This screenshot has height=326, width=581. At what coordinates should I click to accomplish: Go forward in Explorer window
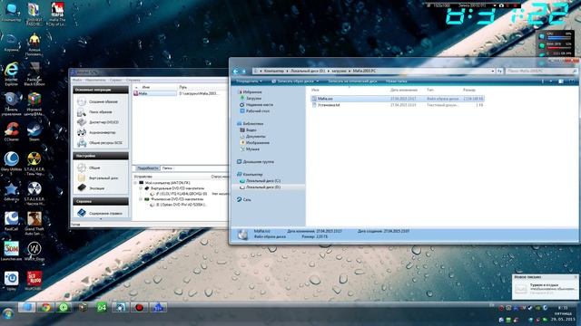[x=243, y=71]
